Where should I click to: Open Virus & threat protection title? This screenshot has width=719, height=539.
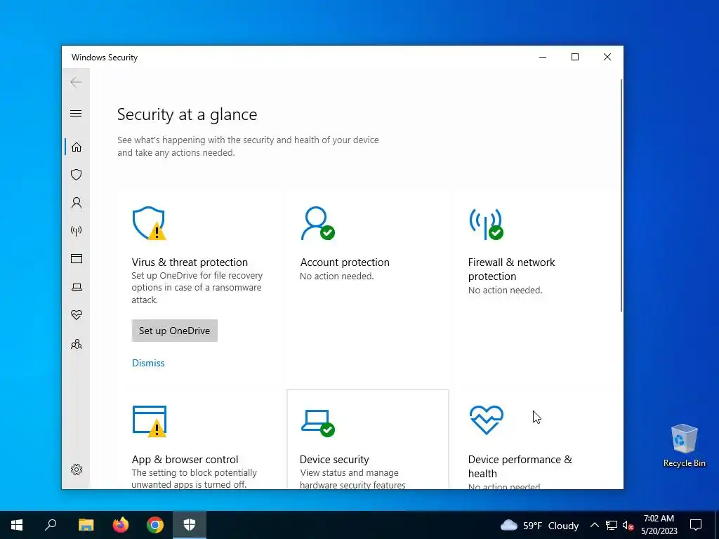coord(190,262)
